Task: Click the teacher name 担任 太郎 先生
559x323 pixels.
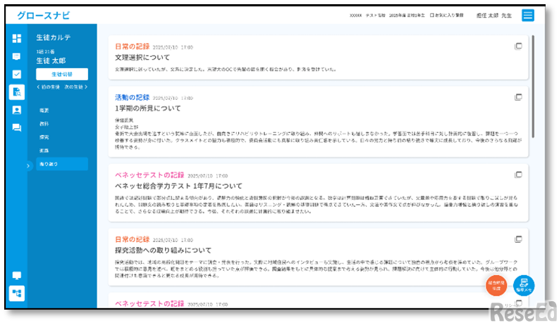Action: (494, 15)
